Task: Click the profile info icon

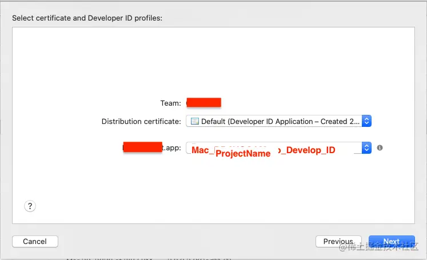Action: tap(380, 147)
